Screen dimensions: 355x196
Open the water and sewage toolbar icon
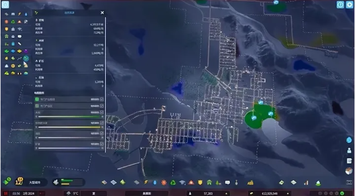(155, 182)
